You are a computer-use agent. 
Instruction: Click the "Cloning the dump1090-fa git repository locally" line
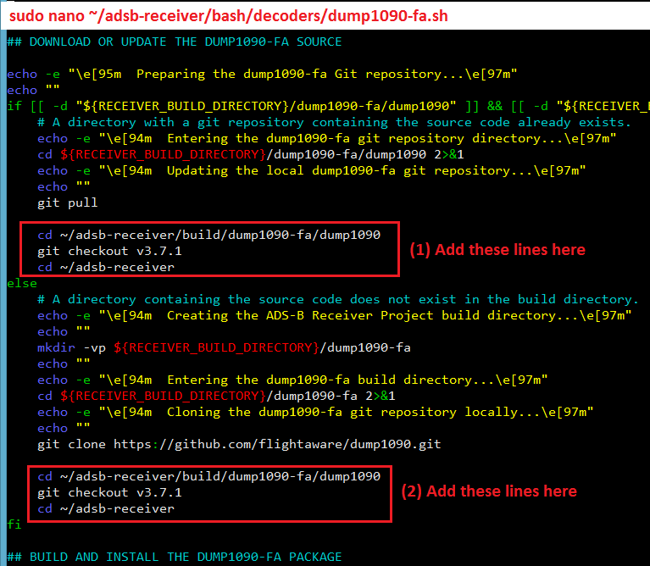[x=315, y=413]
